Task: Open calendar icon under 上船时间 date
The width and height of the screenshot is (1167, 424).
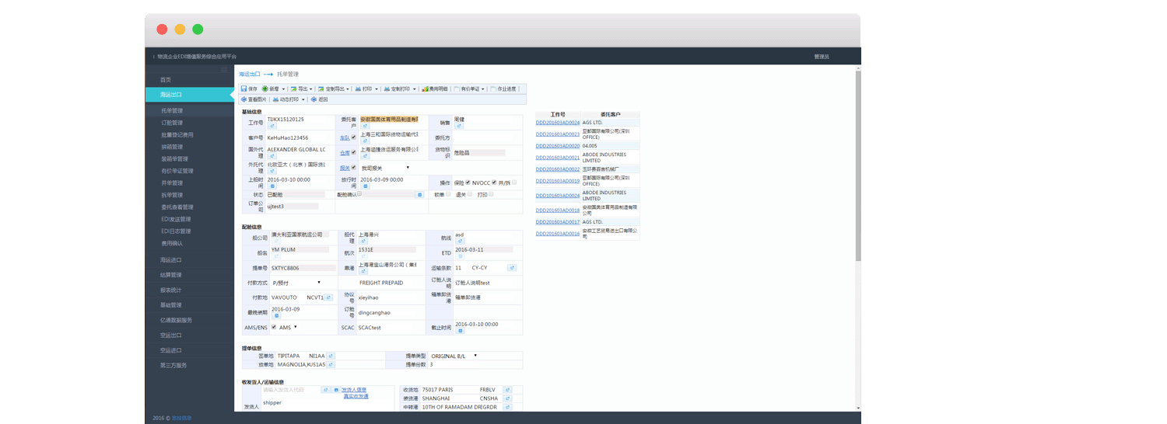Action: tap(272, 186)
